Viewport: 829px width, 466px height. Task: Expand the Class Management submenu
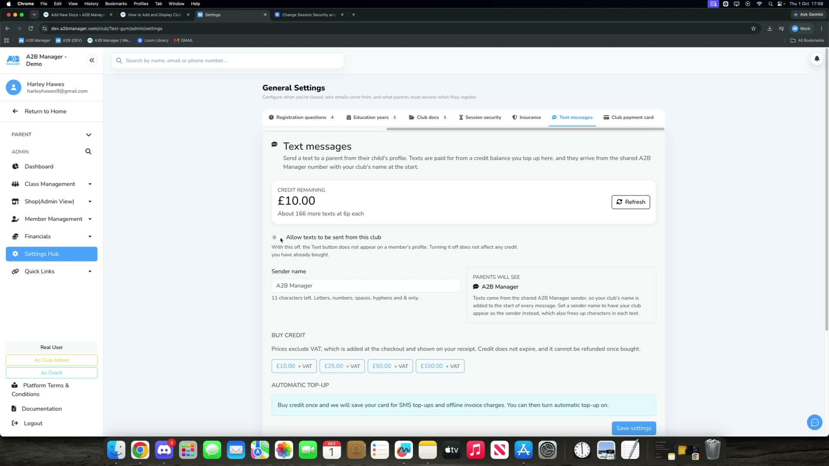tap(90, 184)
